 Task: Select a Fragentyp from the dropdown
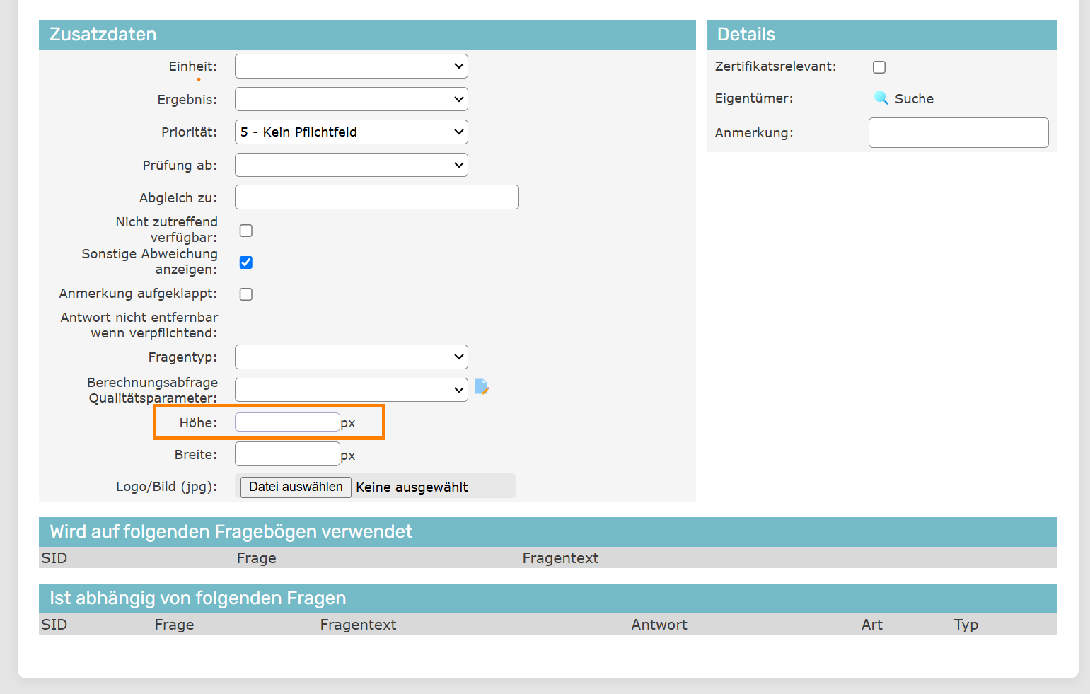point(351,357)
